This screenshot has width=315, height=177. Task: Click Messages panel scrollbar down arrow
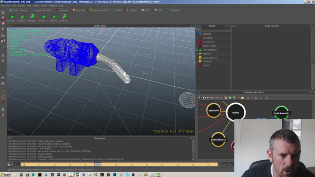(x=193, y=159)
